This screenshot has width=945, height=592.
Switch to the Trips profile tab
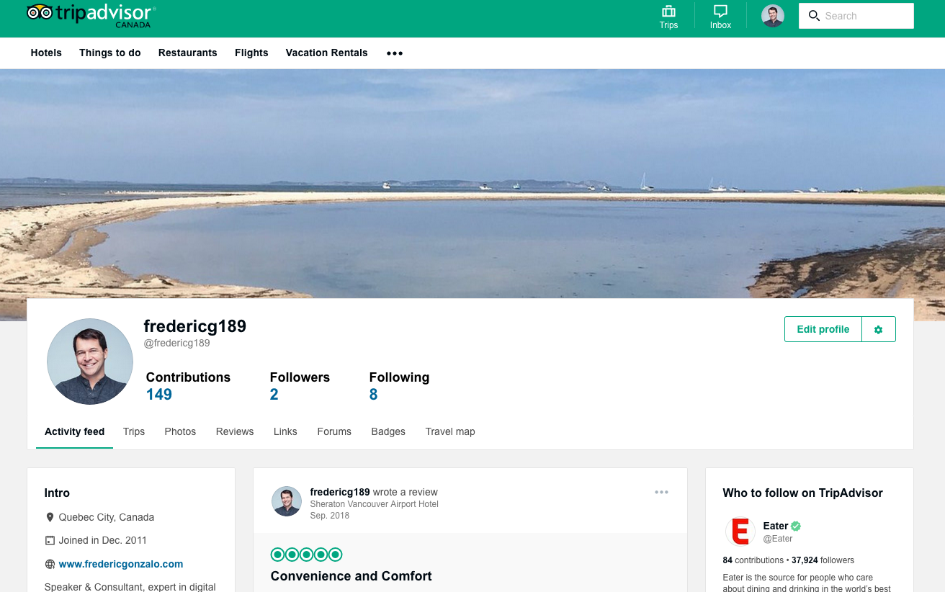tap(134, 431)
